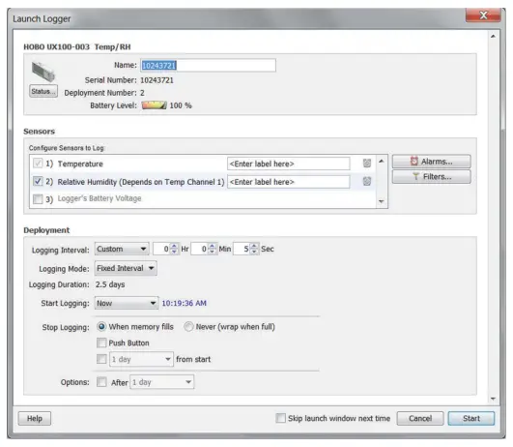Open the Alarms settings
Viewport: 513px width, 447px height.
tap(432, 162)
